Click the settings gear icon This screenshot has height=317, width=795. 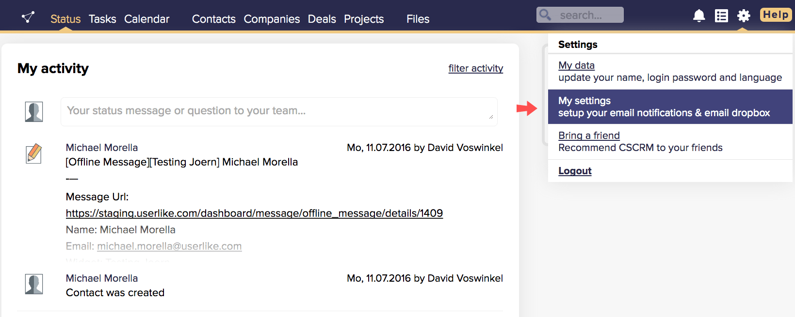(x=744, y=16)
